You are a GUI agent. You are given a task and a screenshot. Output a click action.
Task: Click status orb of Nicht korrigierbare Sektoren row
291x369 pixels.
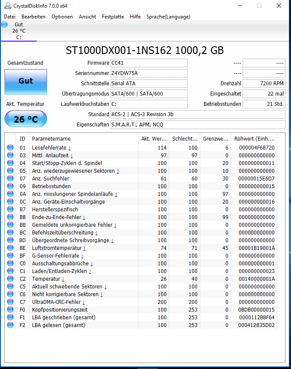coord(10,294)
